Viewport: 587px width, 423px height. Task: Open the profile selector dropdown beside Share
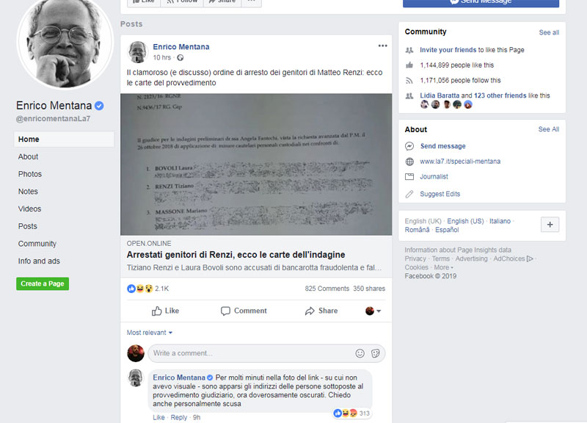click(373, 311)
